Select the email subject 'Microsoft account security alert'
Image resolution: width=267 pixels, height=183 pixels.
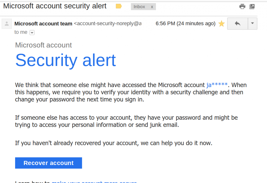(55, 6)
